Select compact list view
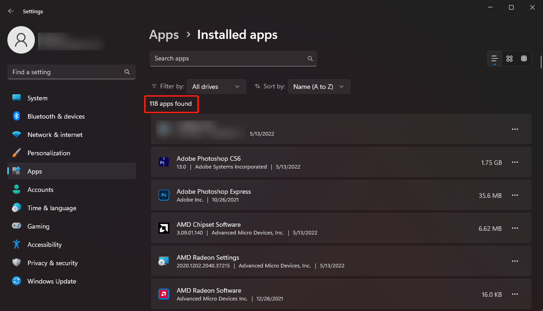Screen dimensions: 543x311 pyautogui.click(x=494, y=59)
